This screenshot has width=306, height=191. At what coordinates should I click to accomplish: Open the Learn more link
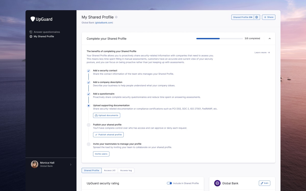[x=262, y=52]
